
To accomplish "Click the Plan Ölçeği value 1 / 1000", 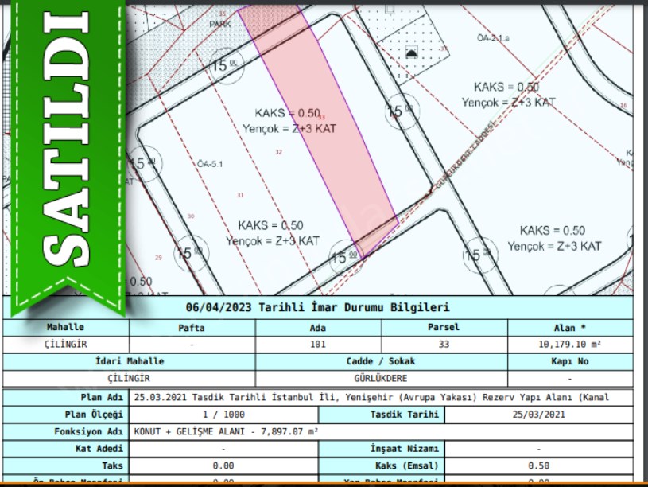I will (x=223, y=415).
